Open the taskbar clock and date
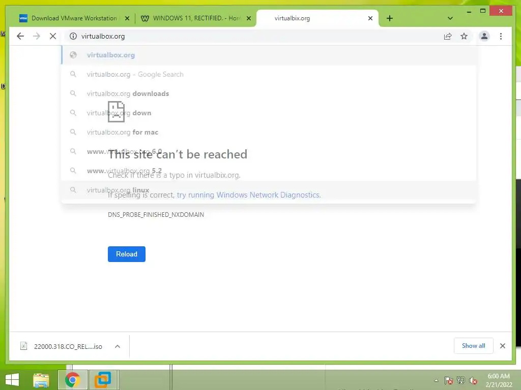This screenshot has height=390, width=521. (x=499, y=380)
